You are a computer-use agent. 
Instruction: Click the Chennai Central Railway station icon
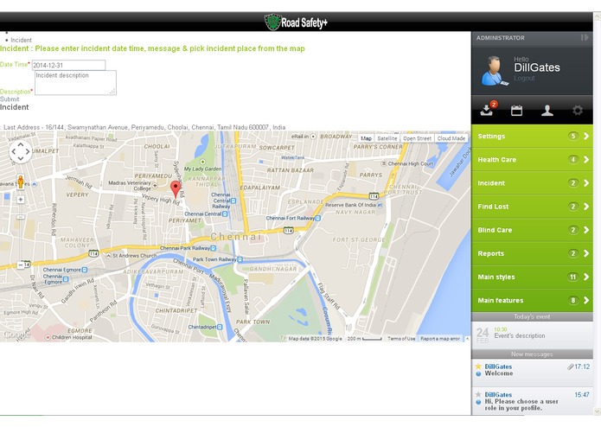tap(233, 201)
